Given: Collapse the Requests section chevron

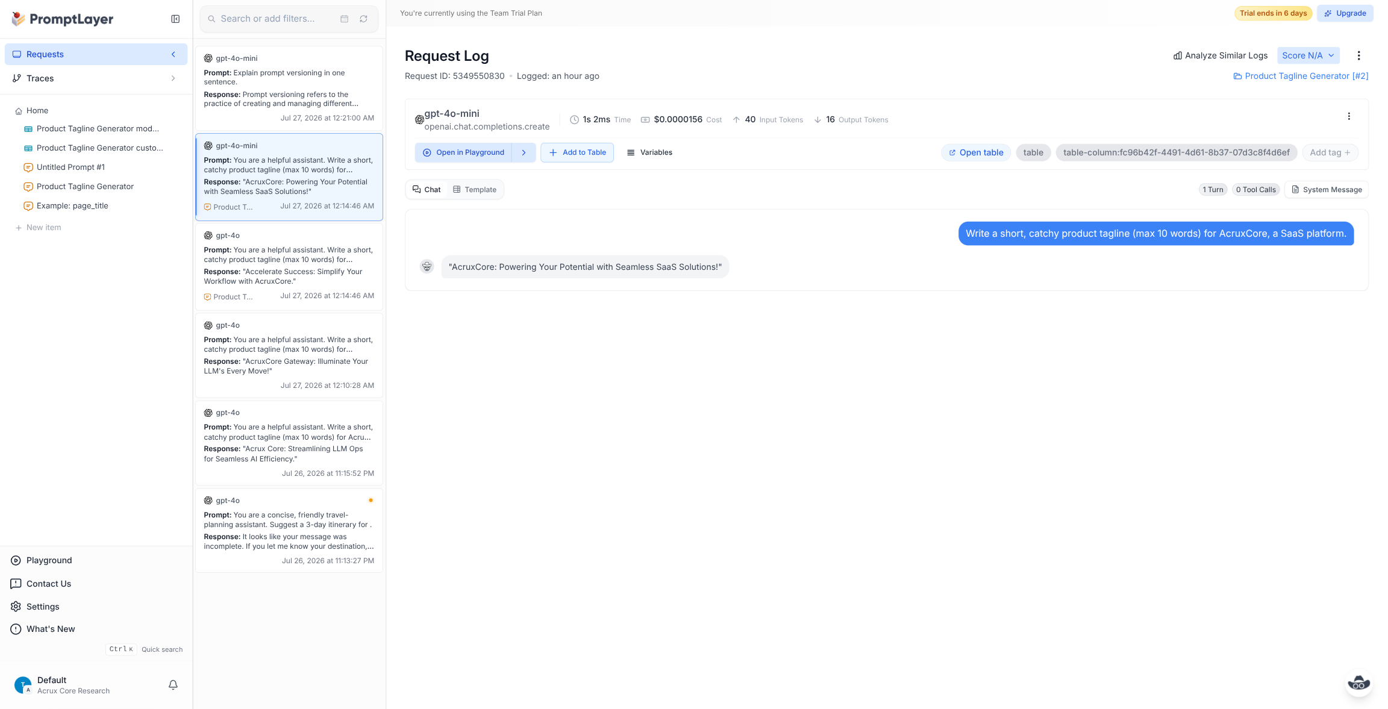Looking at the screenshot, I should 173,54.
